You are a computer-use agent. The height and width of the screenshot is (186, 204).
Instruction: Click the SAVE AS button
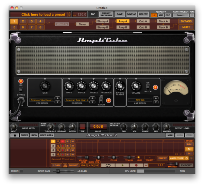pos(132,14)
